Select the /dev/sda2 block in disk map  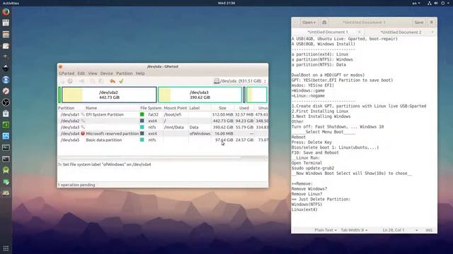[x=109, y=95]
